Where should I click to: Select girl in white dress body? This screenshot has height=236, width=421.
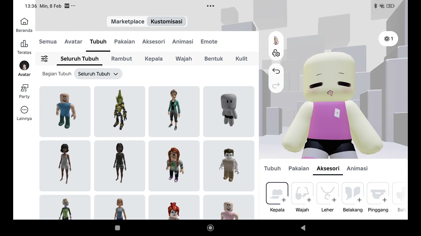point(65,166)
